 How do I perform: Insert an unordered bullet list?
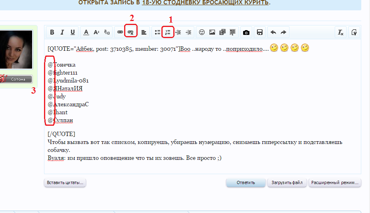click(x=157, y=33)
